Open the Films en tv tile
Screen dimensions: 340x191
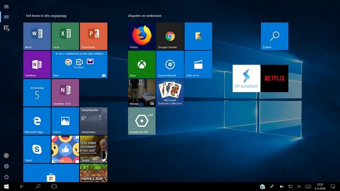(198, 65)
